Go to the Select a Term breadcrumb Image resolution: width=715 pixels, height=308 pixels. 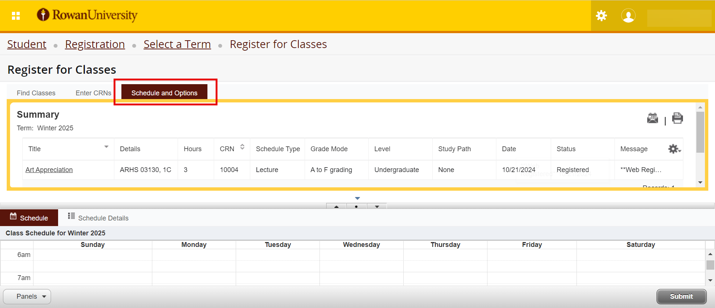pyautogui.click(x=177, y=44)
